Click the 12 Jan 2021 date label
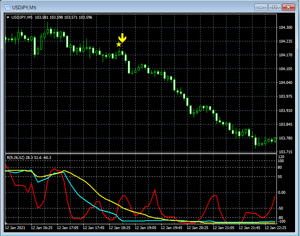This screenshot has width=300, height=236. tap(15, 228)
